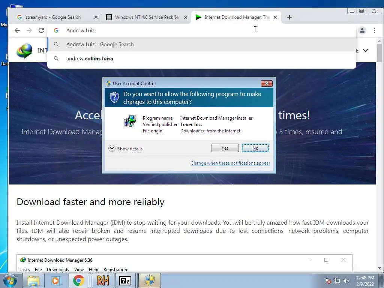384x288 pixels.
Task: Click the IDM installer program icon
Action: click(x=130, y=120)
